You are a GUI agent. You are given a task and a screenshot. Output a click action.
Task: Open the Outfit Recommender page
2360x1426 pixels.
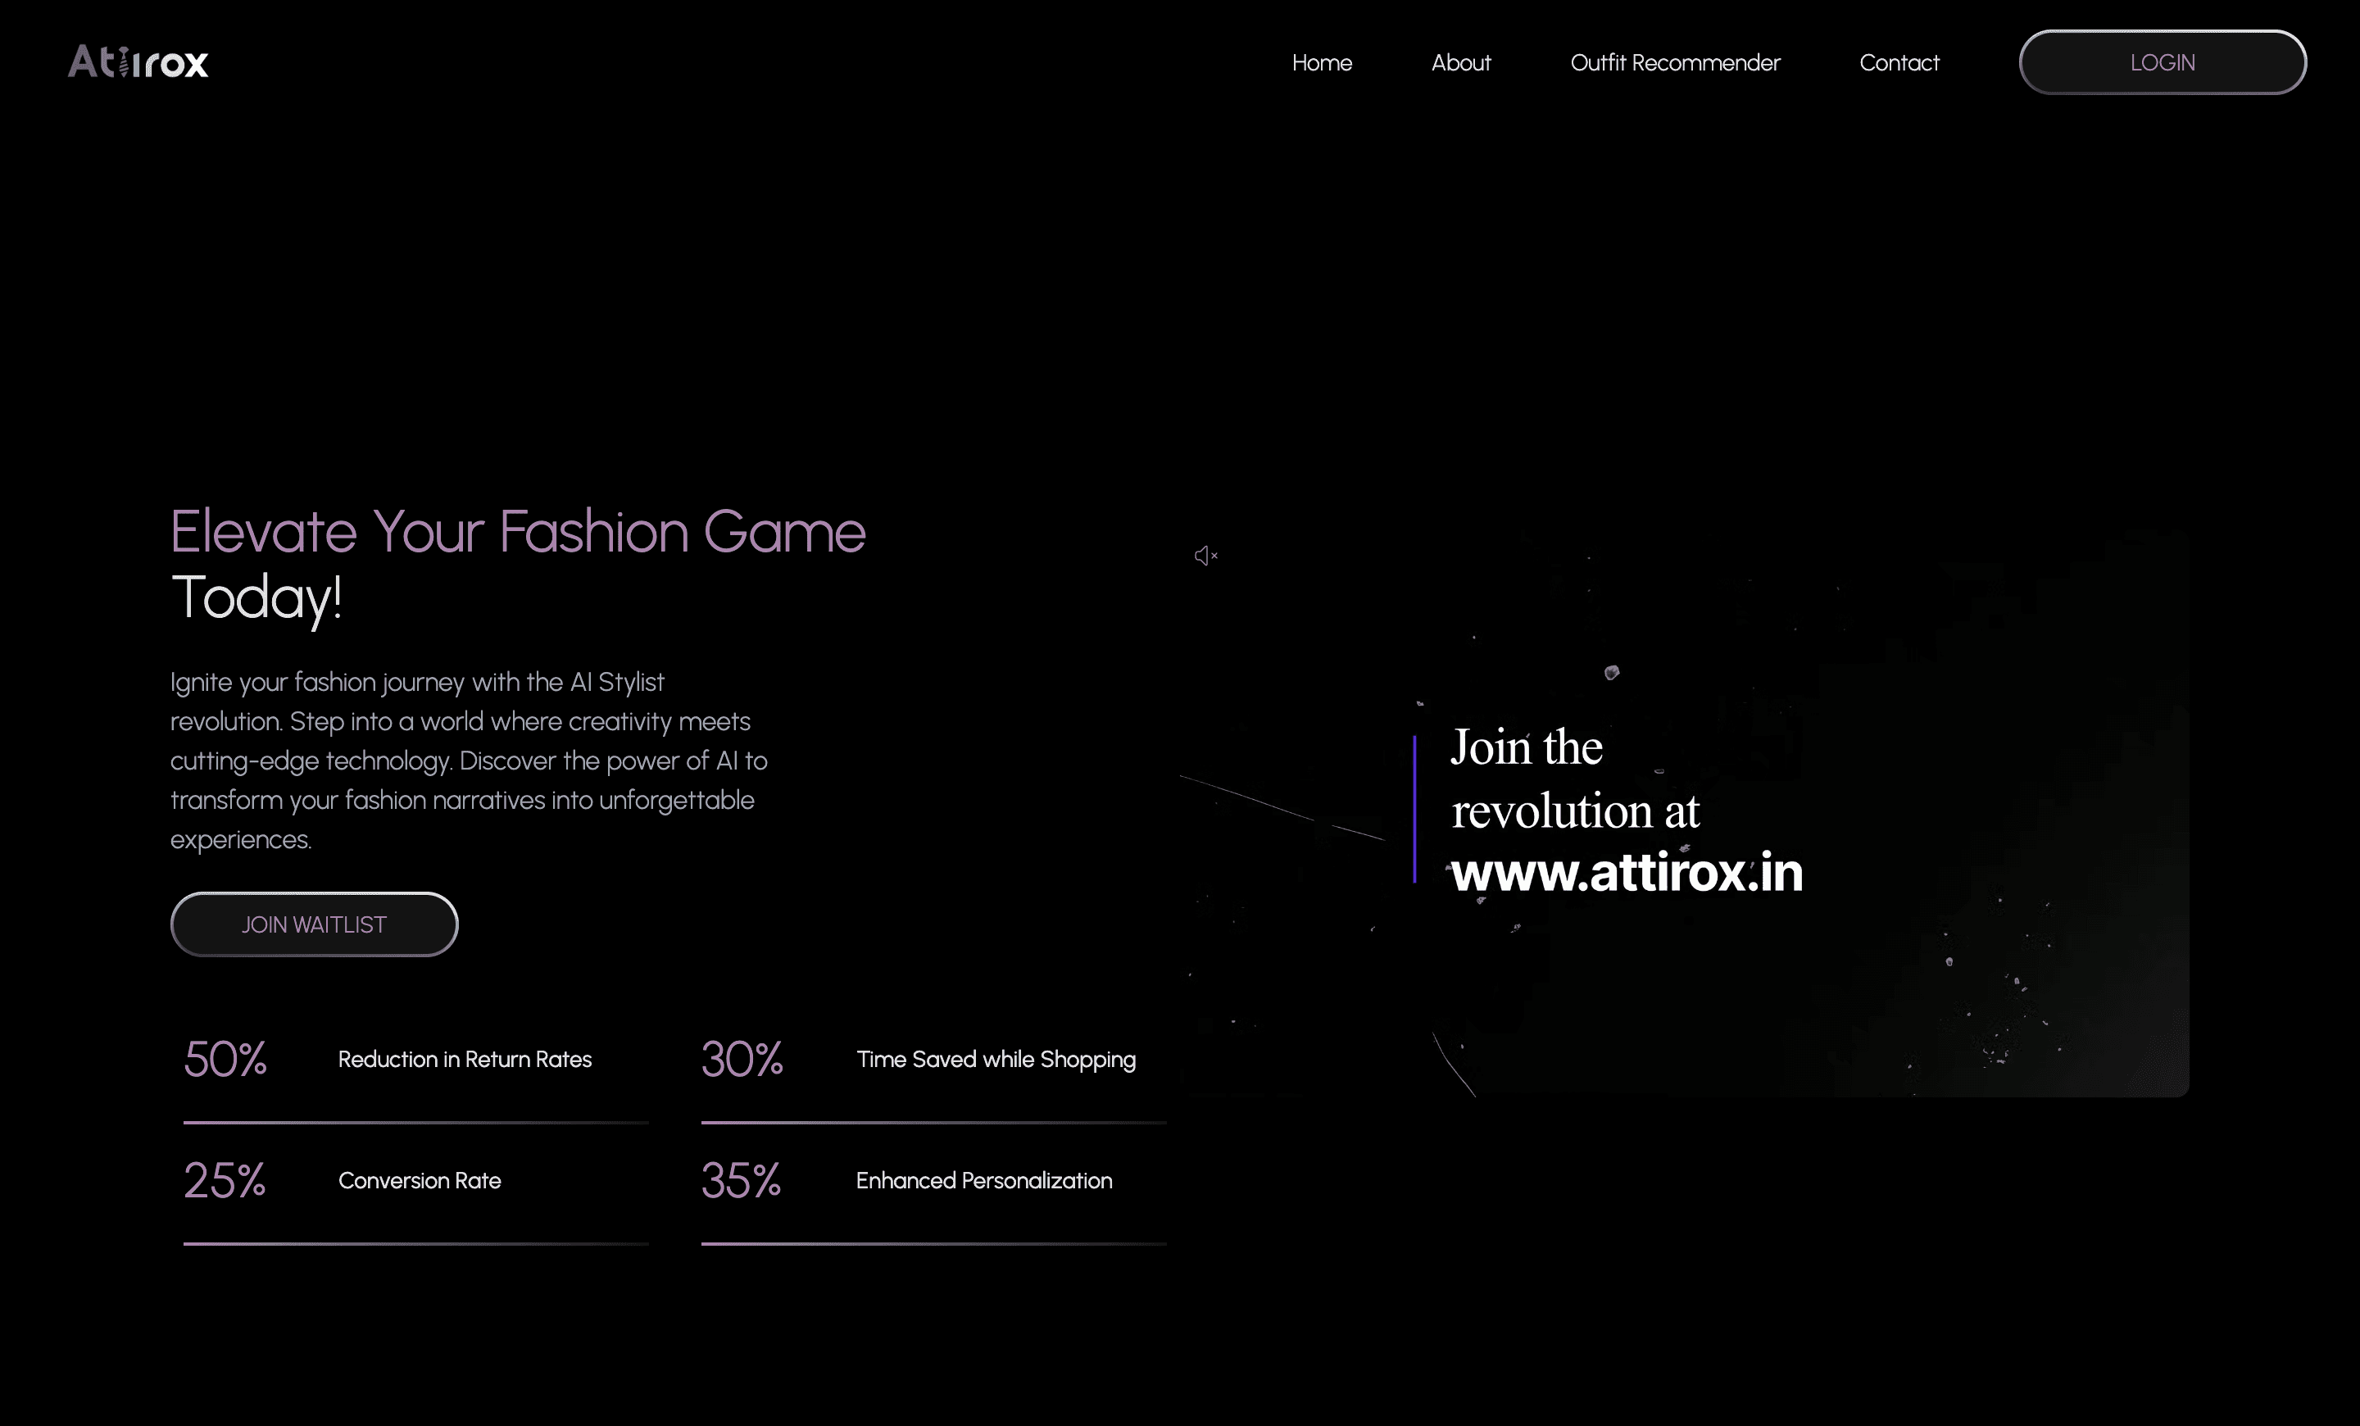[1675, 62]
